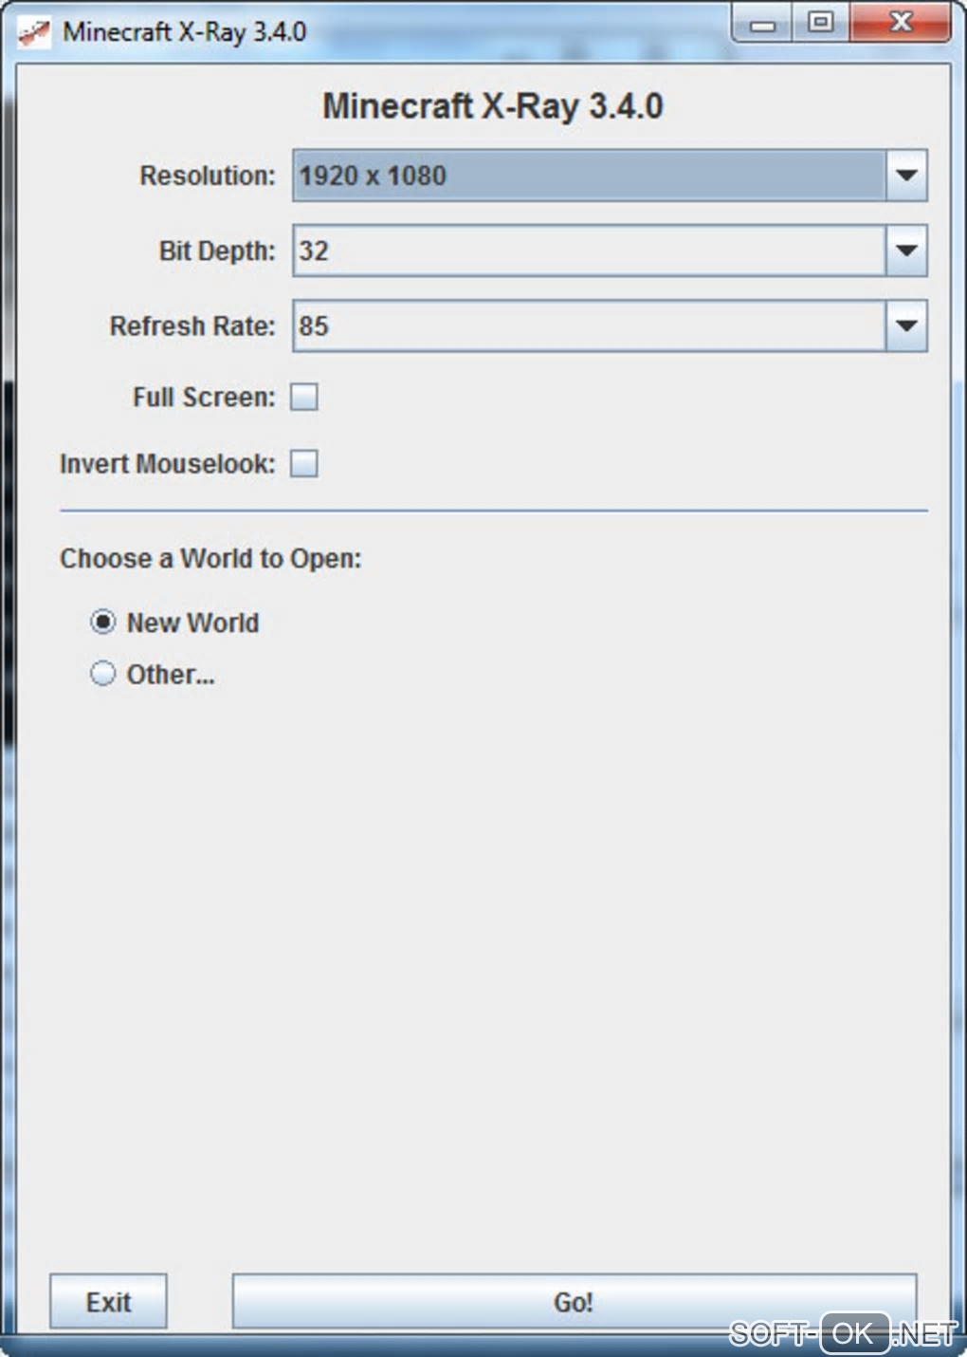This screenshot has height=1357, width=967.
Task: Open the Resolution dropdown arrow
Action: click(x=906, y=176)
